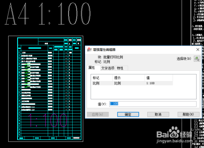
Task: Select the 比例 attribute row in the list
Action: tap(132, 83)
